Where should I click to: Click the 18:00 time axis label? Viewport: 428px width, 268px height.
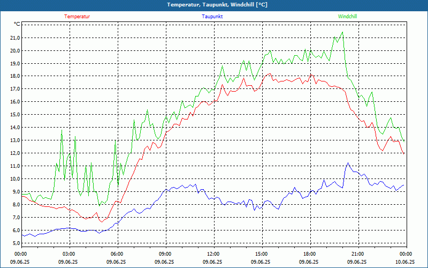(x=310, y=254)
